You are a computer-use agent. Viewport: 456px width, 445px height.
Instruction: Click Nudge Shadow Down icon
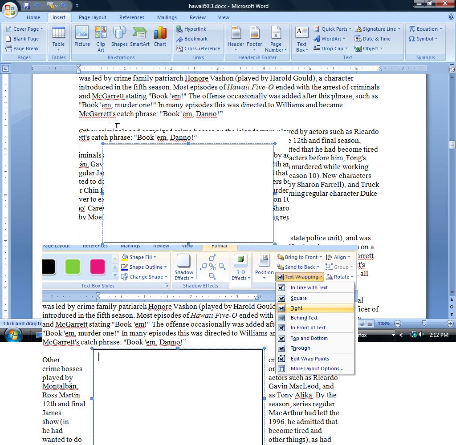click(x=212, y=276)
